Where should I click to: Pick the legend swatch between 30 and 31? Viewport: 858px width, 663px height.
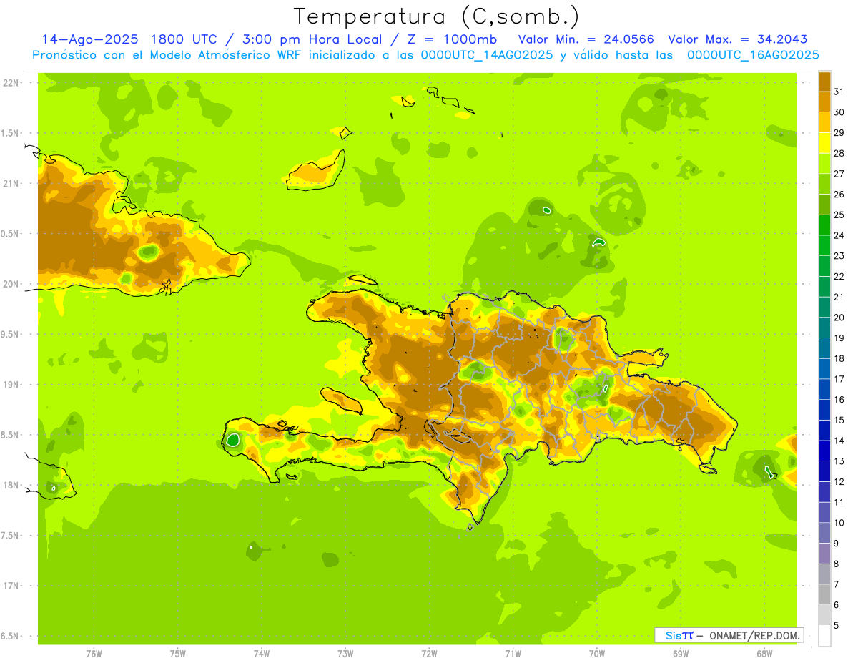pyautogui.click(x=824, y=102)
